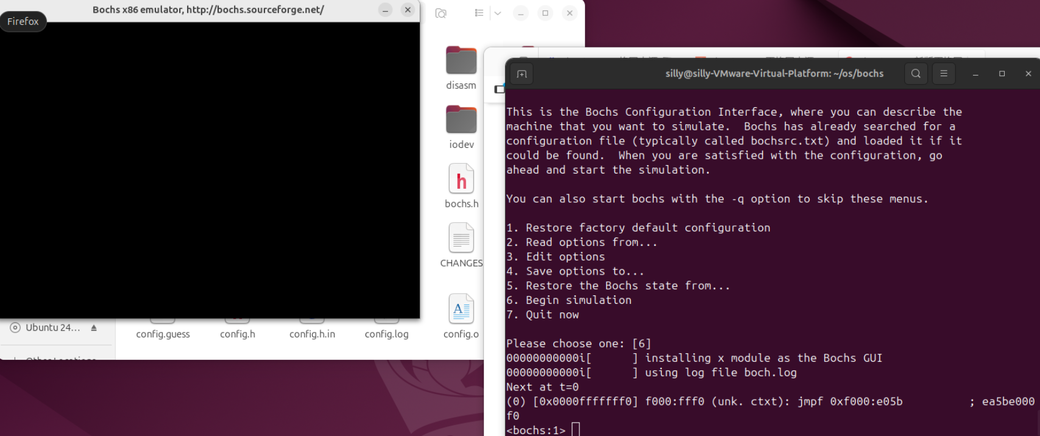The height and width of the screenshot is (436, 1040).
Task: Switch Files to list view icon
Action: tap(479, 13)
